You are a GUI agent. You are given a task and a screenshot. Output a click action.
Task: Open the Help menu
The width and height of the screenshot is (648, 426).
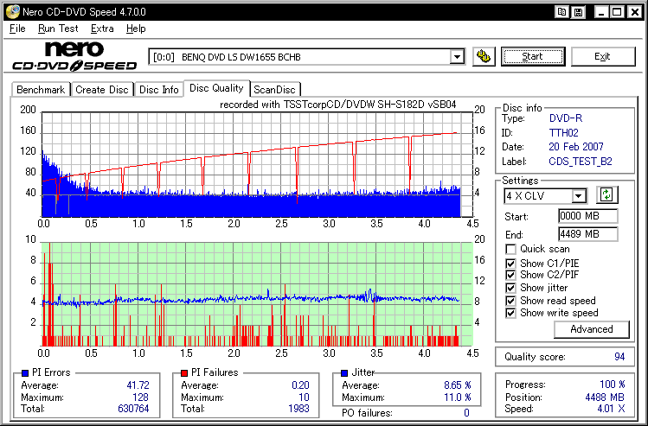tap(136, 29)
